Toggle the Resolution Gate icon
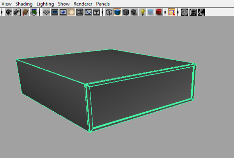This screenshot has width=234, height=158. coord(63,12)
